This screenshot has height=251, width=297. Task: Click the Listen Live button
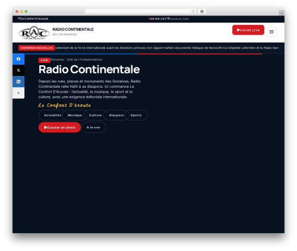[x=248, y=30]
